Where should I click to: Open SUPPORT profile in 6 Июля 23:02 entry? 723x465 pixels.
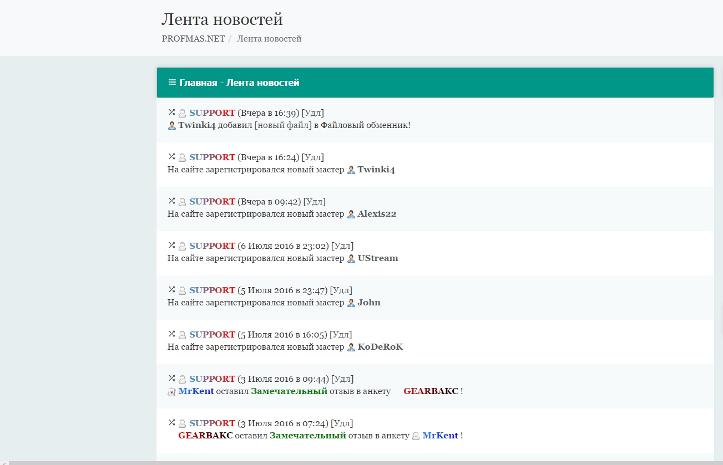212,246
